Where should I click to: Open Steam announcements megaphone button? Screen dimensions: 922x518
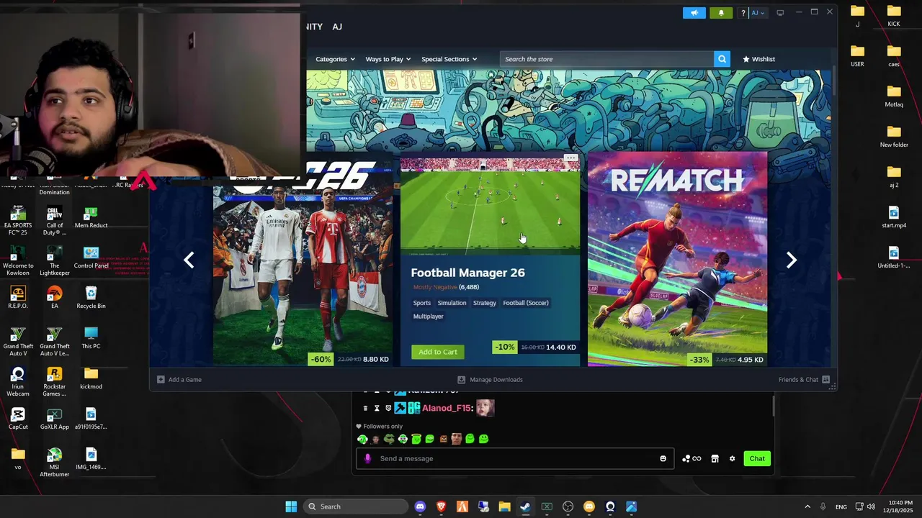694,13
